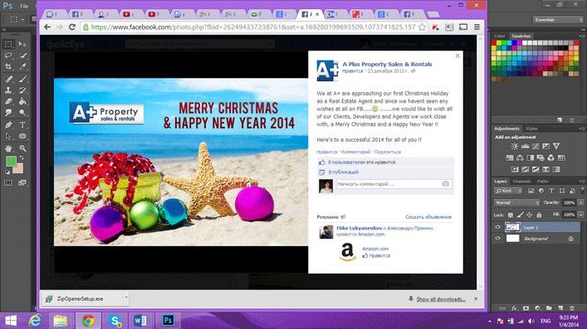Select the Zoom tool in Photoshop toolbar

click(x=23, y=148)
